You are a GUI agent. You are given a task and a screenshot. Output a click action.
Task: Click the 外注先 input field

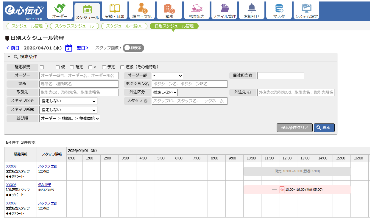pyautogui.click(x=296, y=92)
